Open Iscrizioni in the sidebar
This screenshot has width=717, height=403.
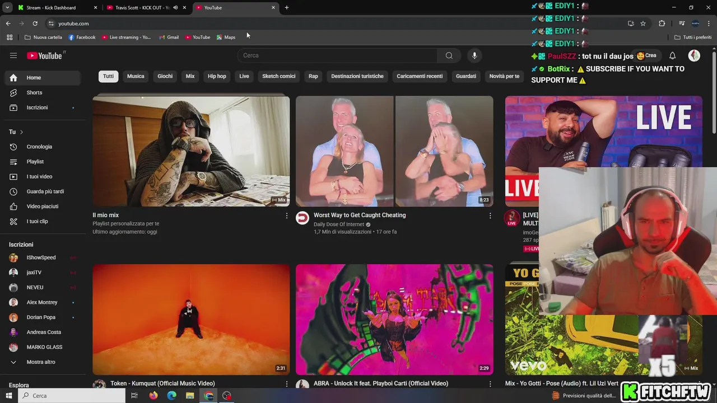[x=43, y=107]
